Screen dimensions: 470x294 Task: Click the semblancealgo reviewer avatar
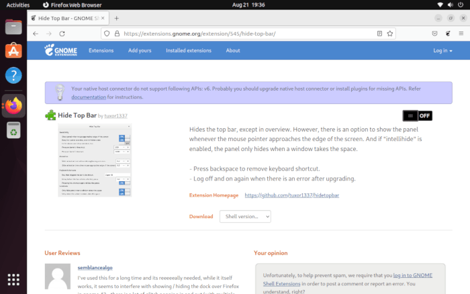[58, 277]
